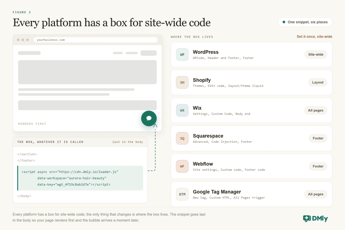Click 'last in the body' label

[x=128, y=142]
